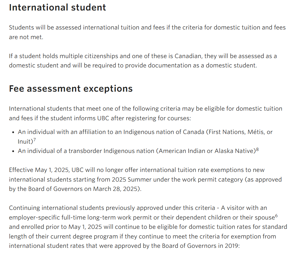Click the first bullet point marker
Viewport: 294px width, 256px height.
click(13, 133)
